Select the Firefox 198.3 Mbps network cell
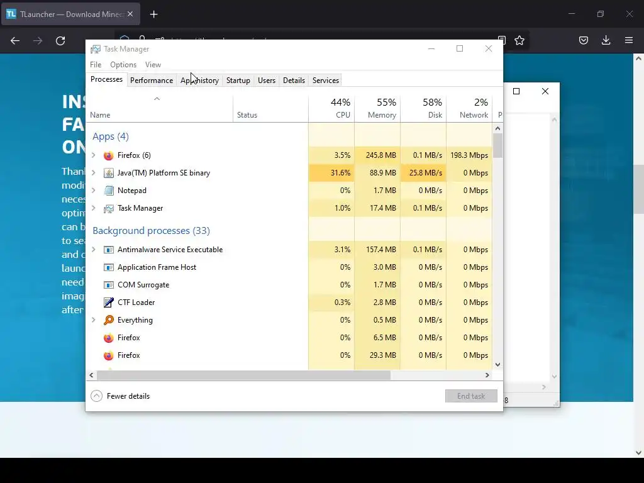The height and width of the screenshot is (483, 644). point(469,155)
